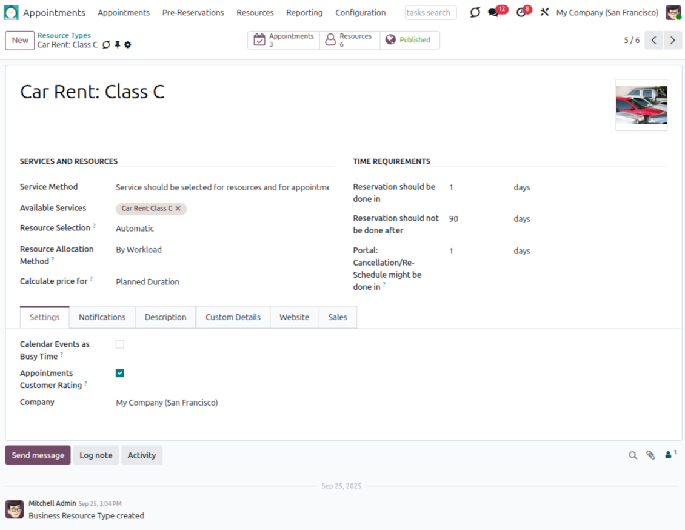Switch to the Notifications tab
Screen dimensions: 685x530
click(102, 317)
